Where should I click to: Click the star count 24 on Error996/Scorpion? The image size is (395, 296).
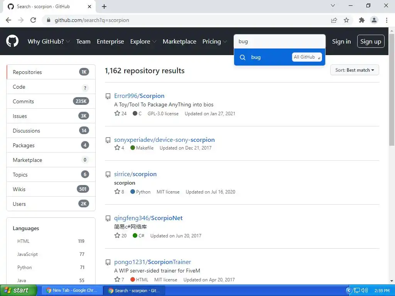120,114
